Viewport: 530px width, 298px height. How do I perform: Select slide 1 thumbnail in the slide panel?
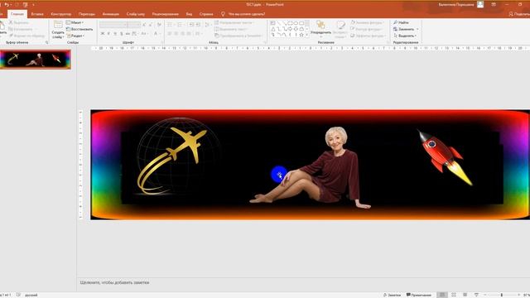36,60
